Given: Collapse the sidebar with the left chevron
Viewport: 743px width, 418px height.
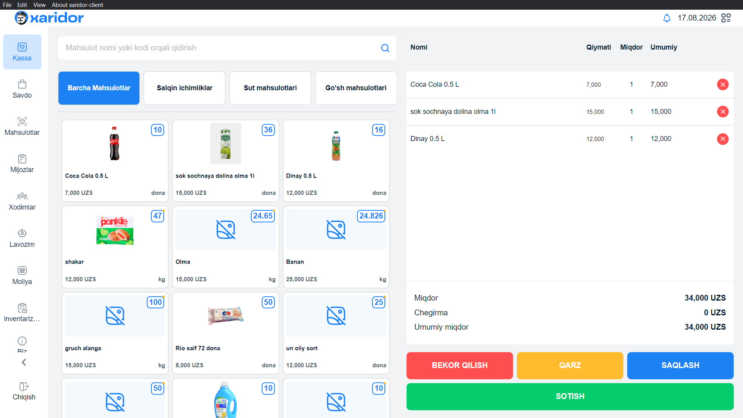Looking at the screenshot, I should 24,362.
